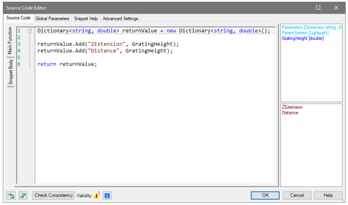The image size is (348, 205).
Task: Select GratingHeight [double] in parameter list
Action: (x=302, y=38)
